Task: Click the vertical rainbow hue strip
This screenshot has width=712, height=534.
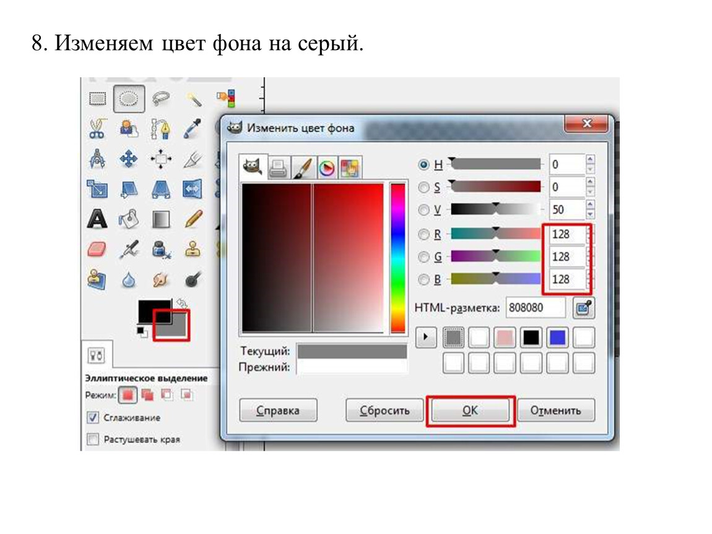Action: 397,258
